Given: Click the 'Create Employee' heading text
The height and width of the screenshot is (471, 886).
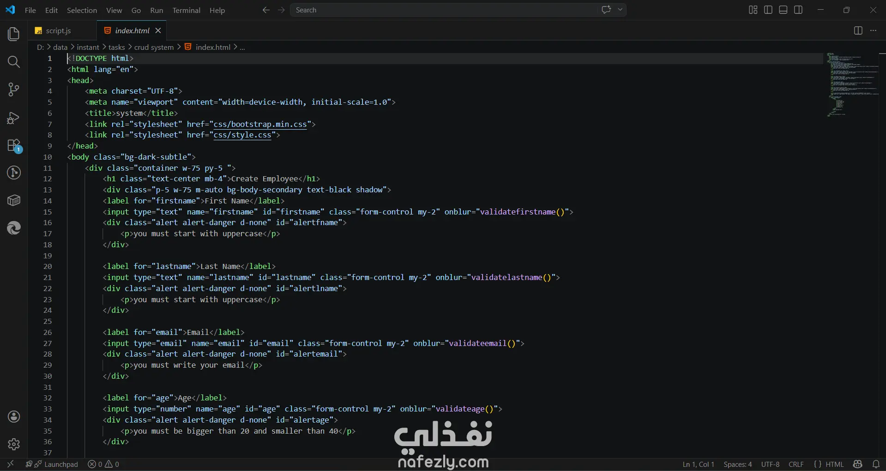Looking at the screenshot, I should tap(265, 179).
